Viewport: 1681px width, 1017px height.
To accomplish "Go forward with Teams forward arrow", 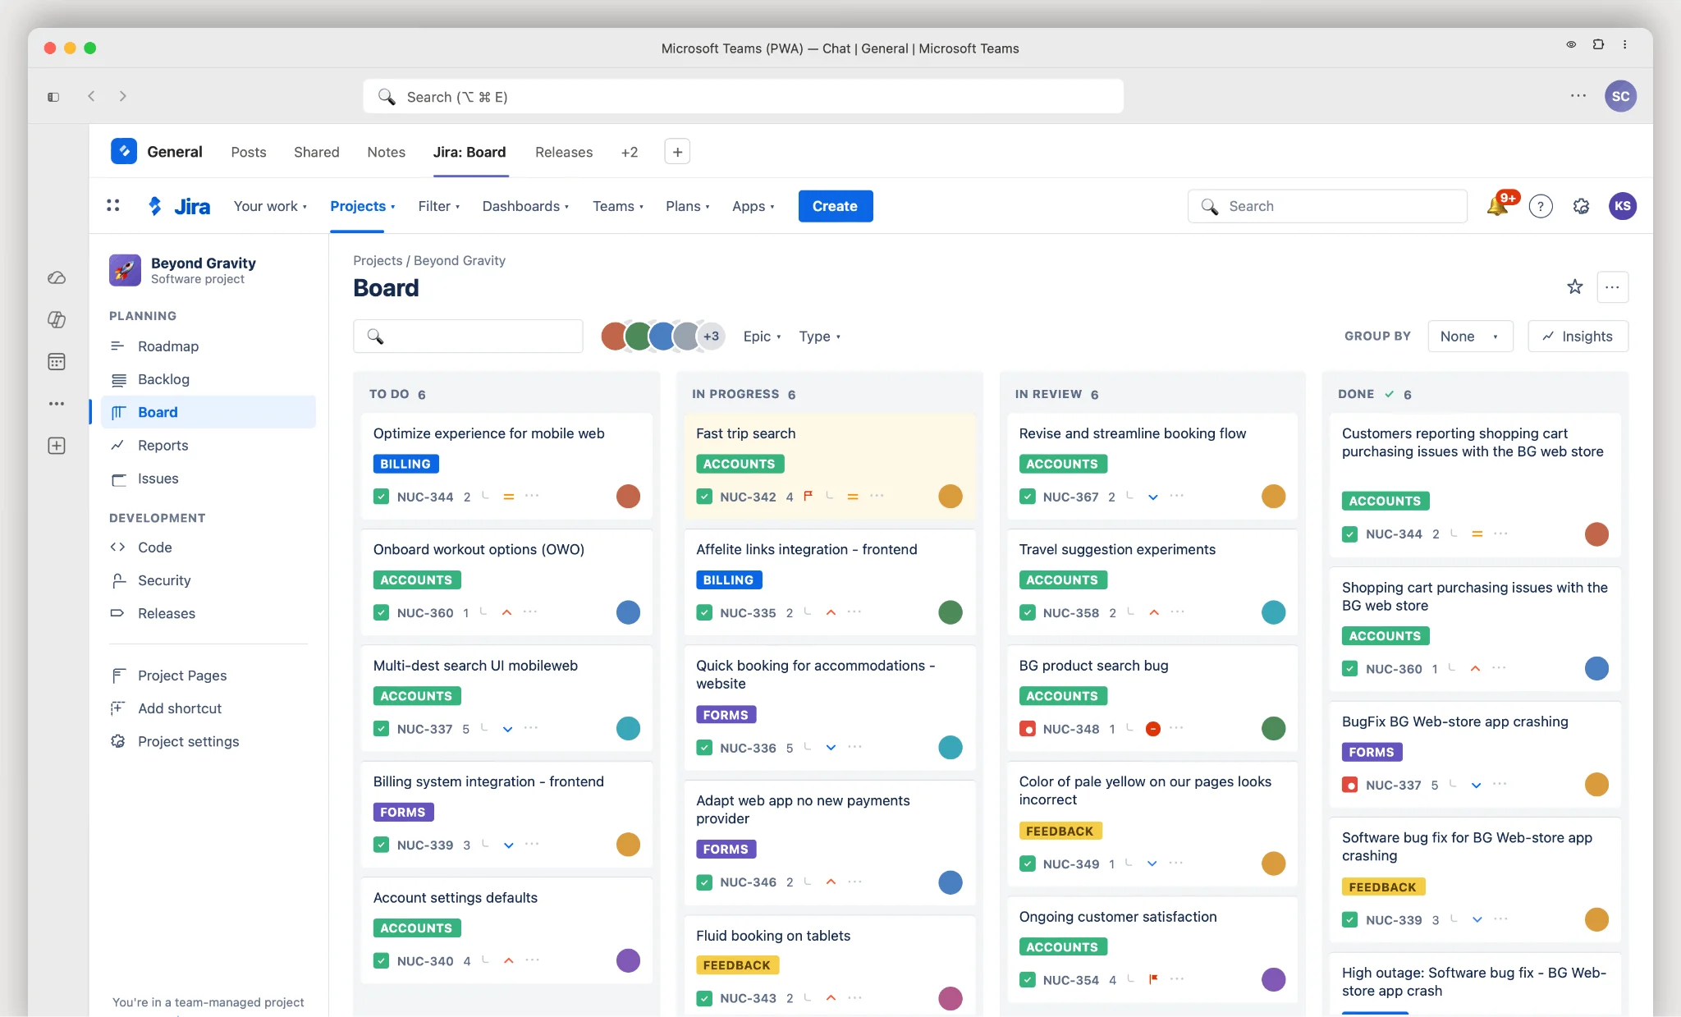I will point(123,96).
